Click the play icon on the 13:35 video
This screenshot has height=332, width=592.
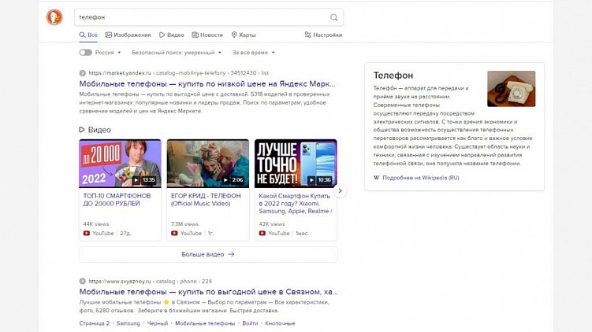click(x=136, y=180)
